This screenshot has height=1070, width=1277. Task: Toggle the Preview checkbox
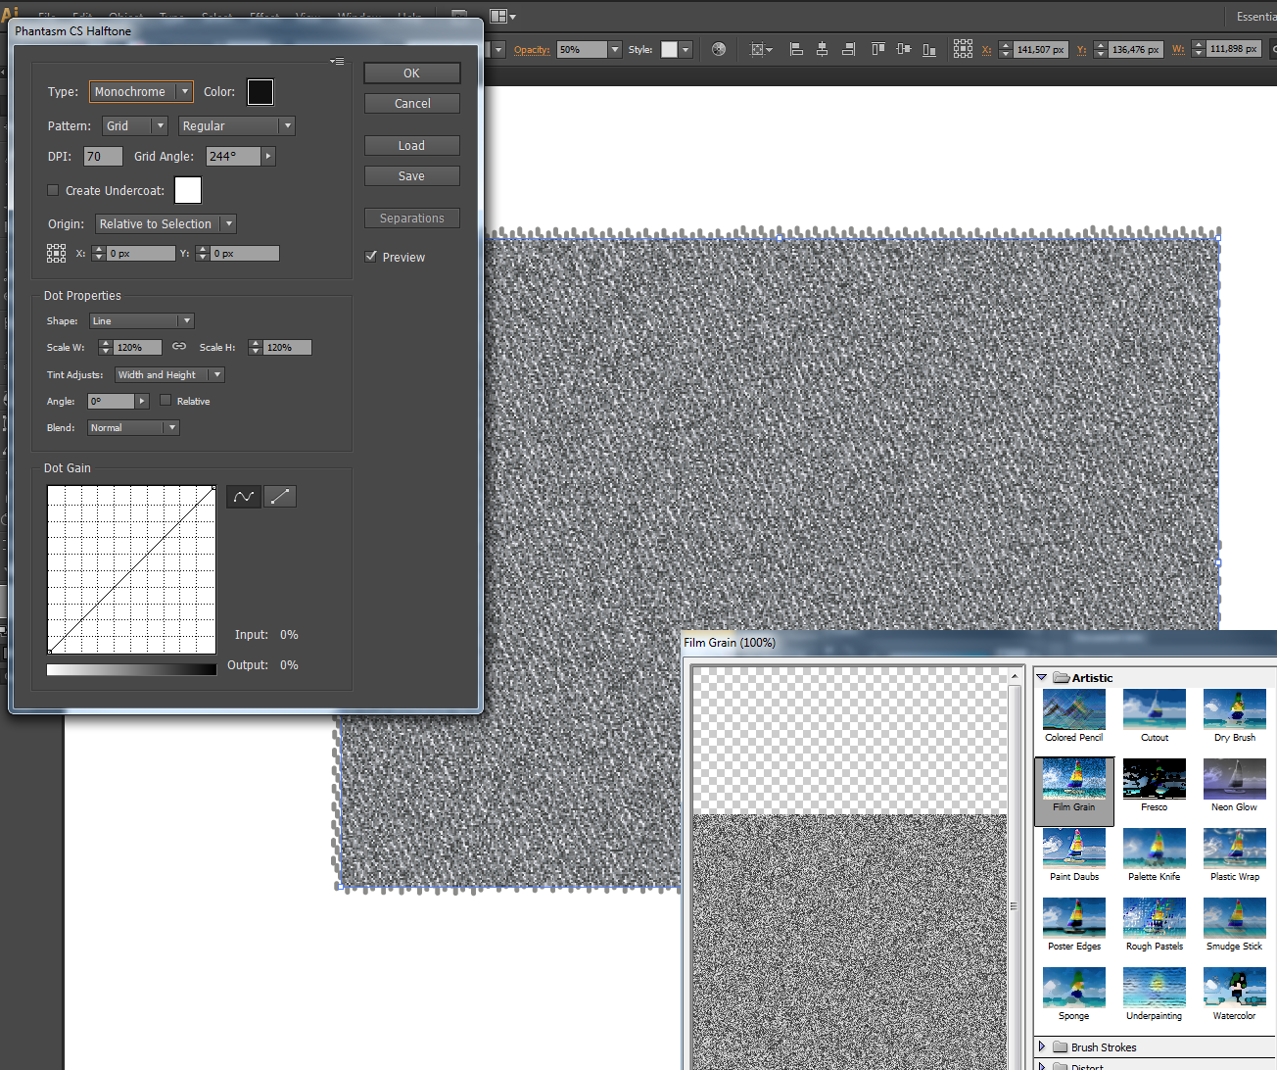pyautogui.click(x=371, y=257)
